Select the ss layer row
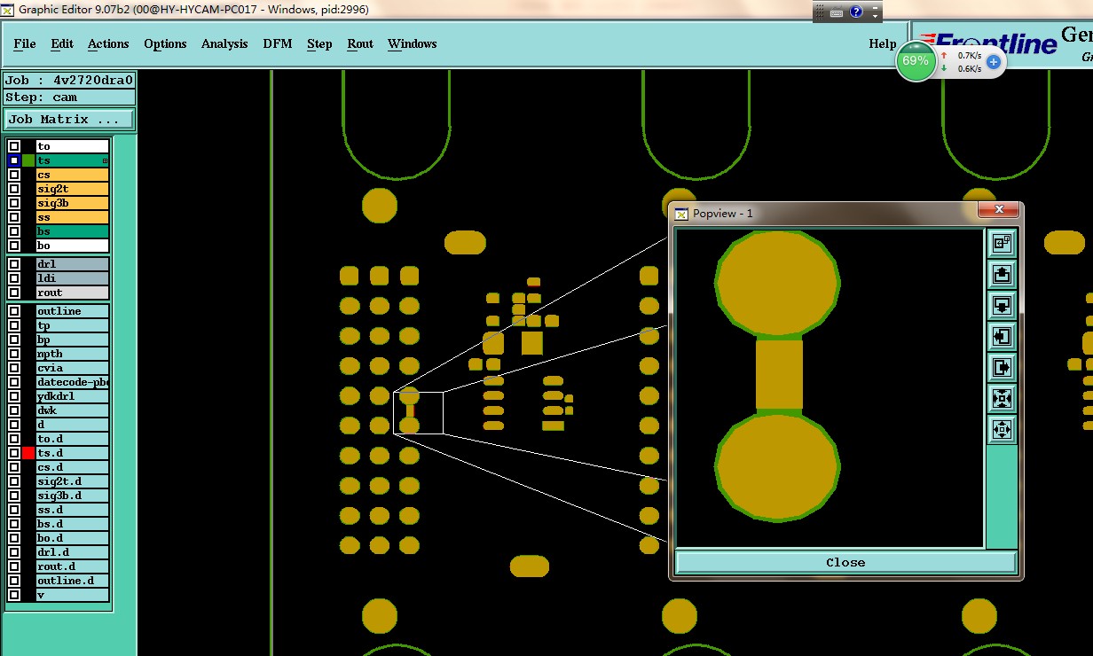The image size is (1093, 656). [x=72, y=217]
